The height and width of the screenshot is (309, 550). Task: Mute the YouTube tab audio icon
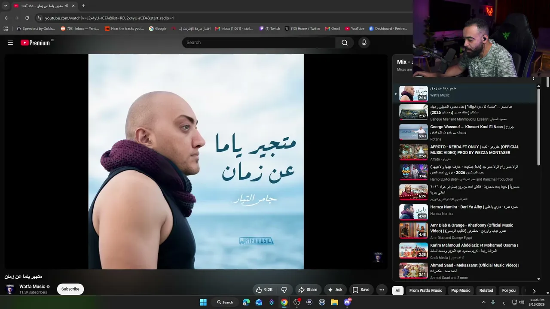67,6
